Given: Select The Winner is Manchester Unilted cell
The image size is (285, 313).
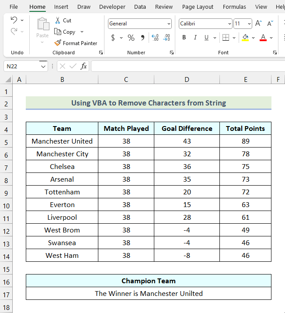Looking at the screenshot, I should 149,293.
